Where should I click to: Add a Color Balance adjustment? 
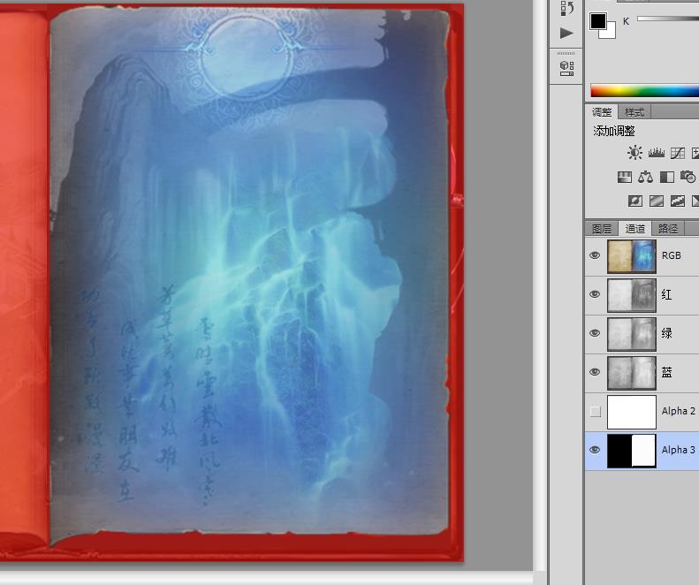645,177
